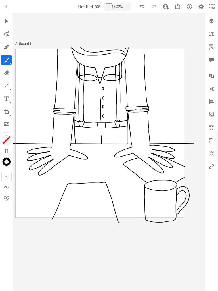
Task: Open the zoom percentage 36.27% menu
Action: [x=117, y=7]
